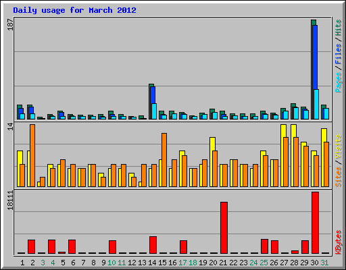
Task: Select the Hits legend label
Action: [338, 28]
